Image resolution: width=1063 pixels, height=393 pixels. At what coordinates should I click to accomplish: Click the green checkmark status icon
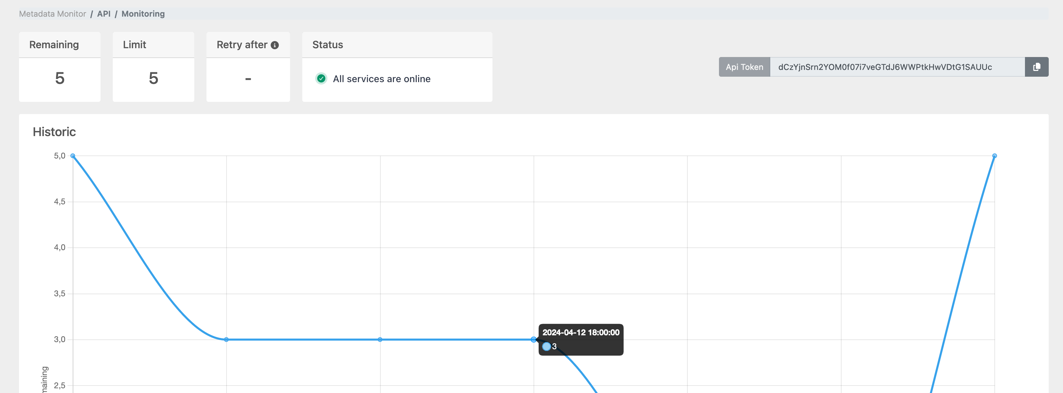321,79
